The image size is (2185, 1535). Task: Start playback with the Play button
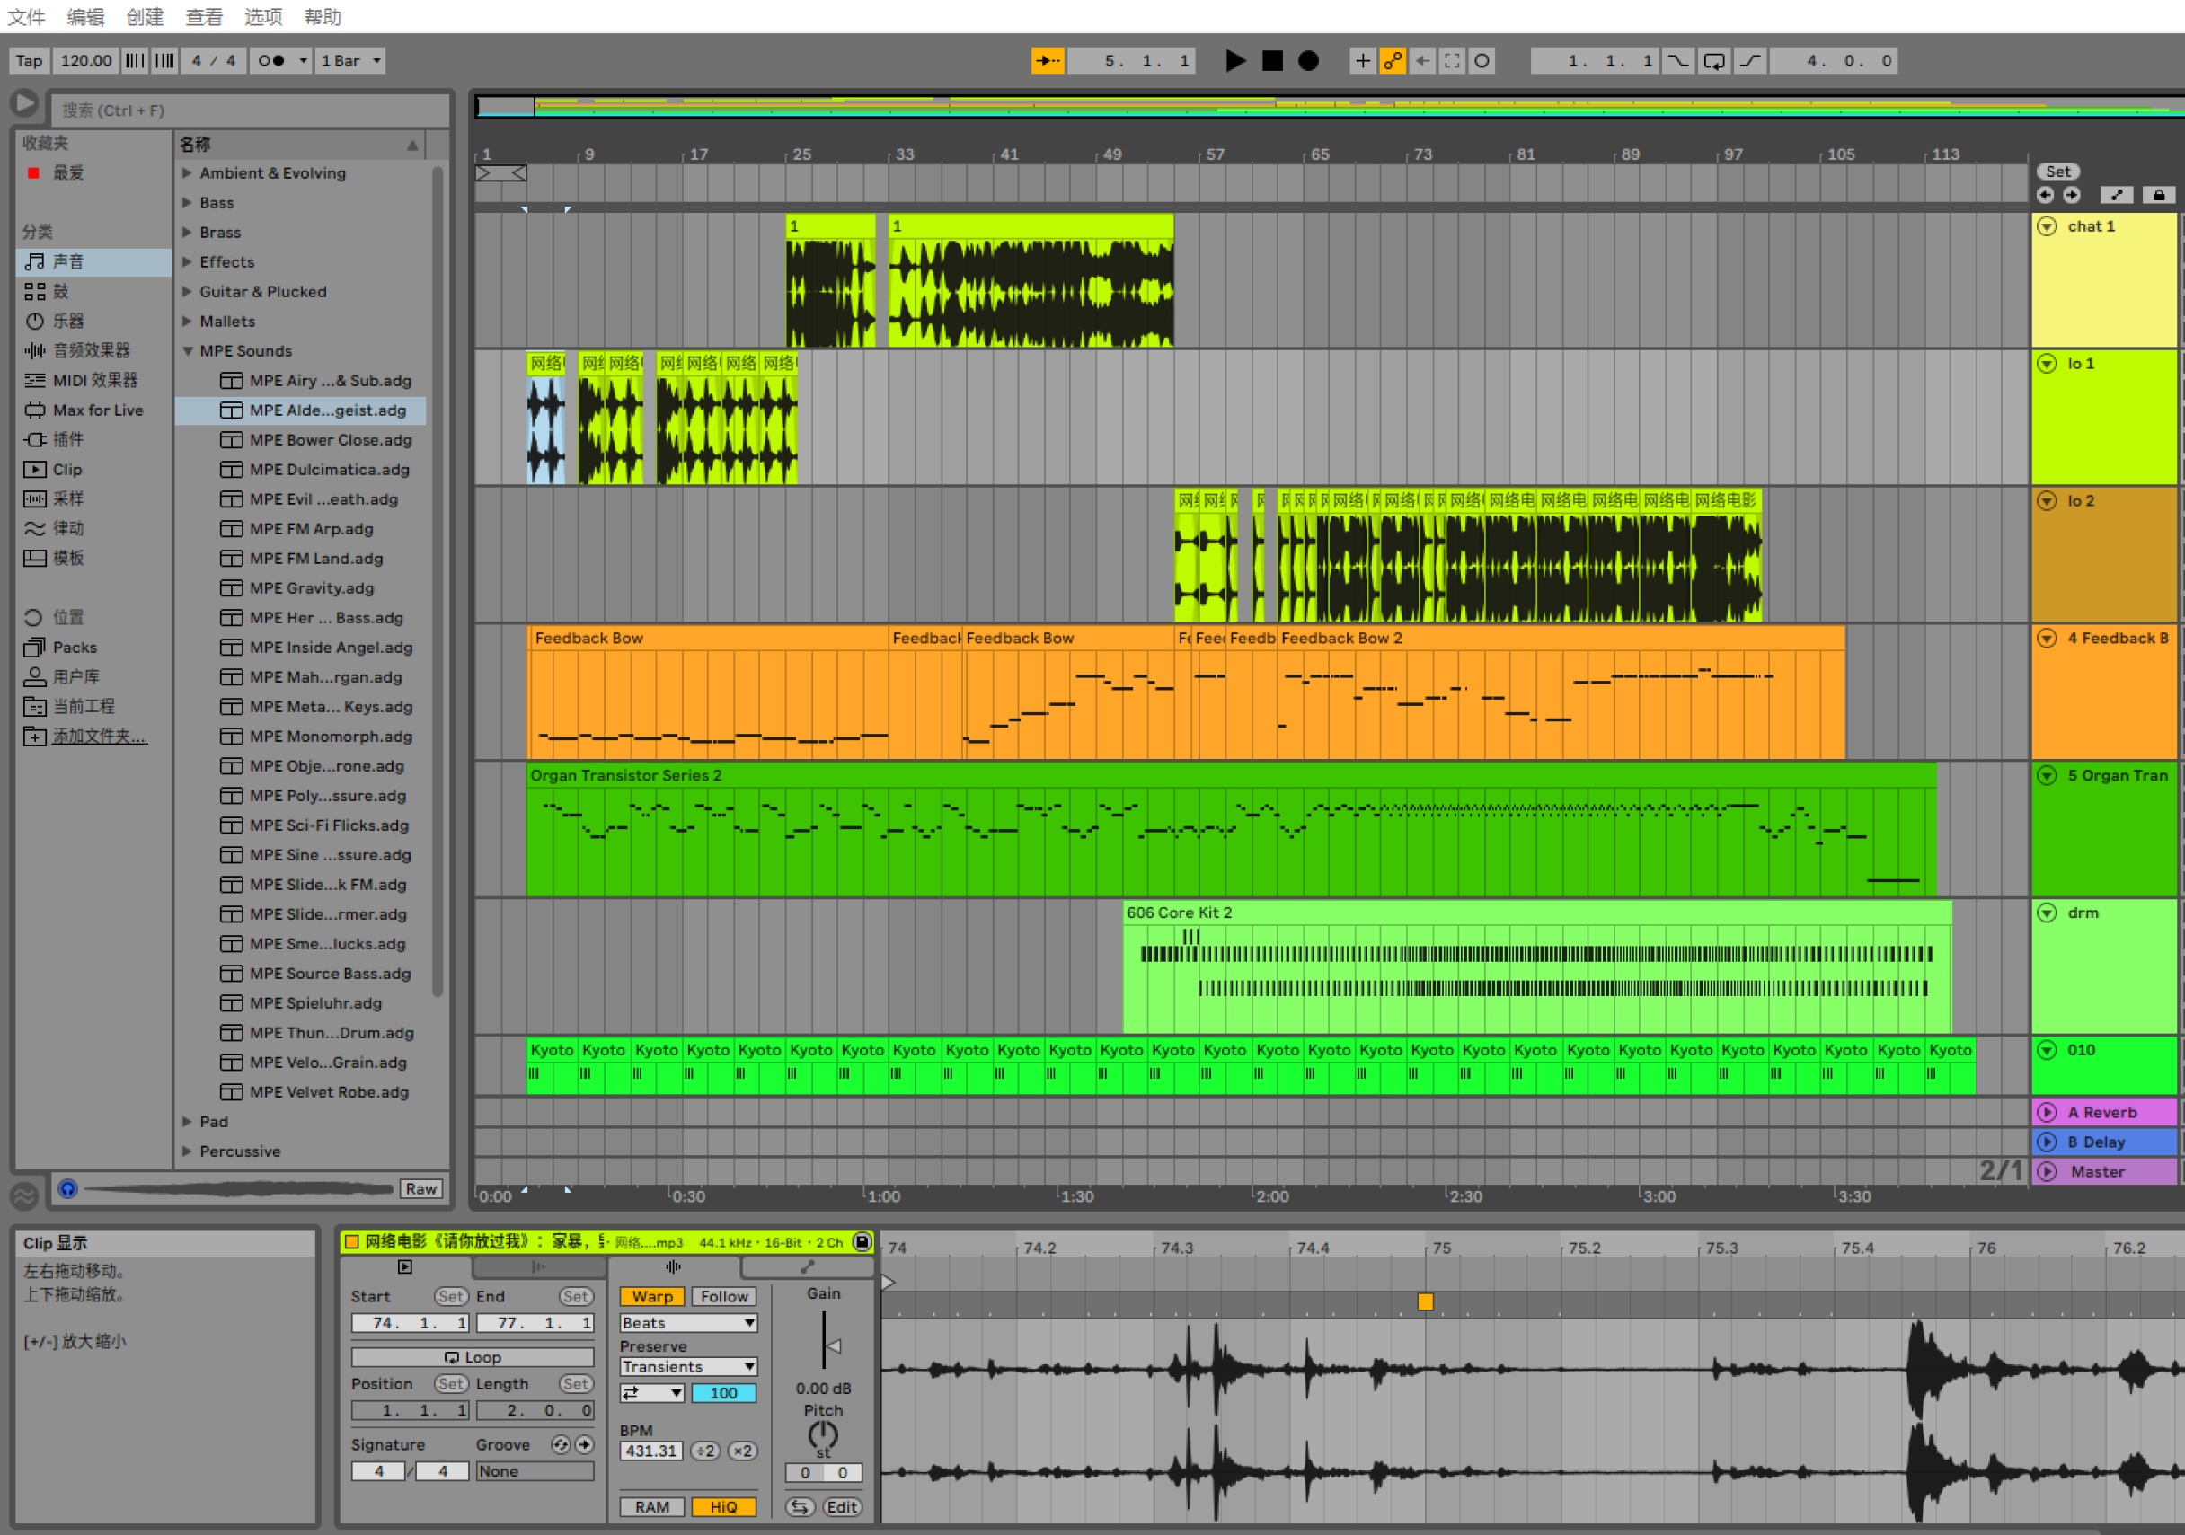pos(1235,61)
